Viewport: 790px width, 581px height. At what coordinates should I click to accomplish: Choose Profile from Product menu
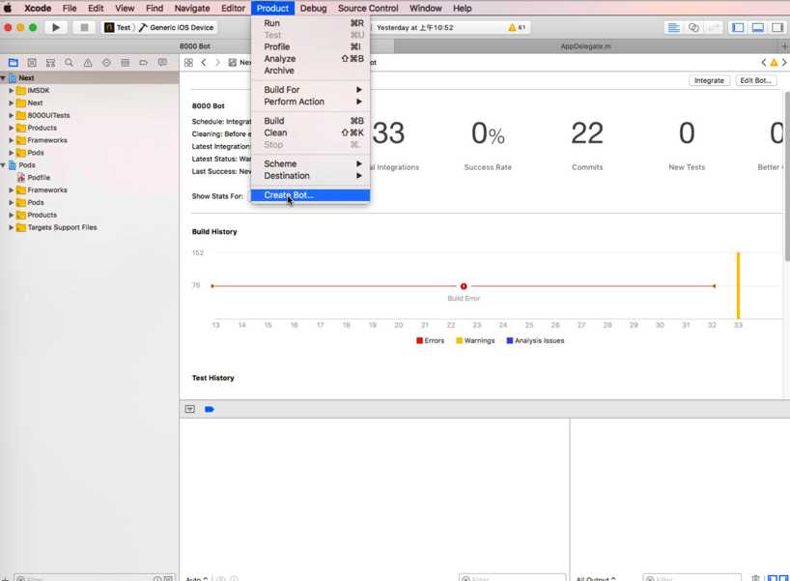[x=310, y=46]
